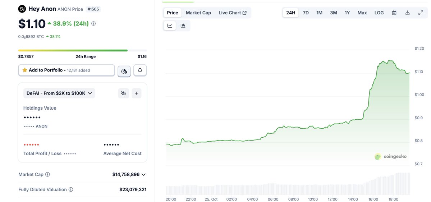Open the portfolio pie chart icon

[124, 71]
